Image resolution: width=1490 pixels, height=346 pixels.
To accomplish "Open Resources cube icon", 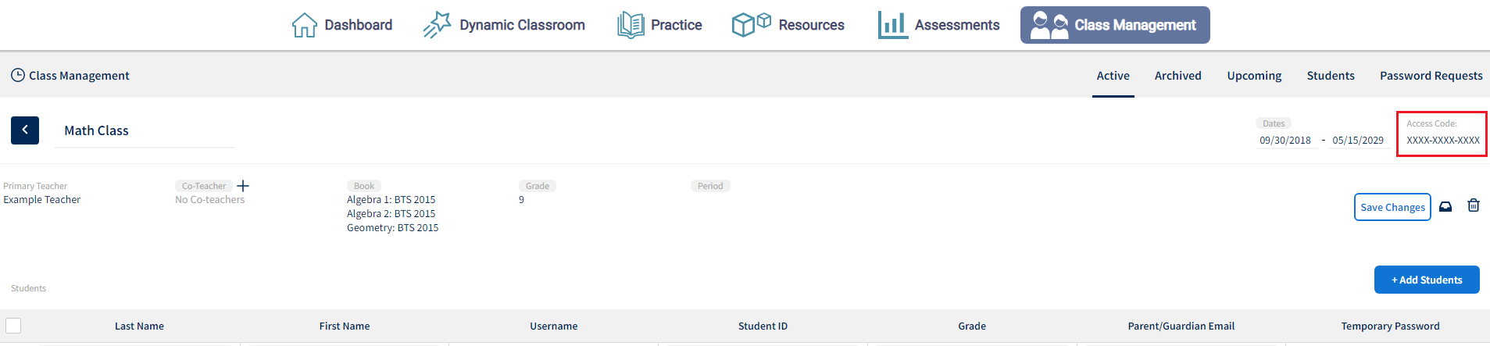I will coord(751,24).
